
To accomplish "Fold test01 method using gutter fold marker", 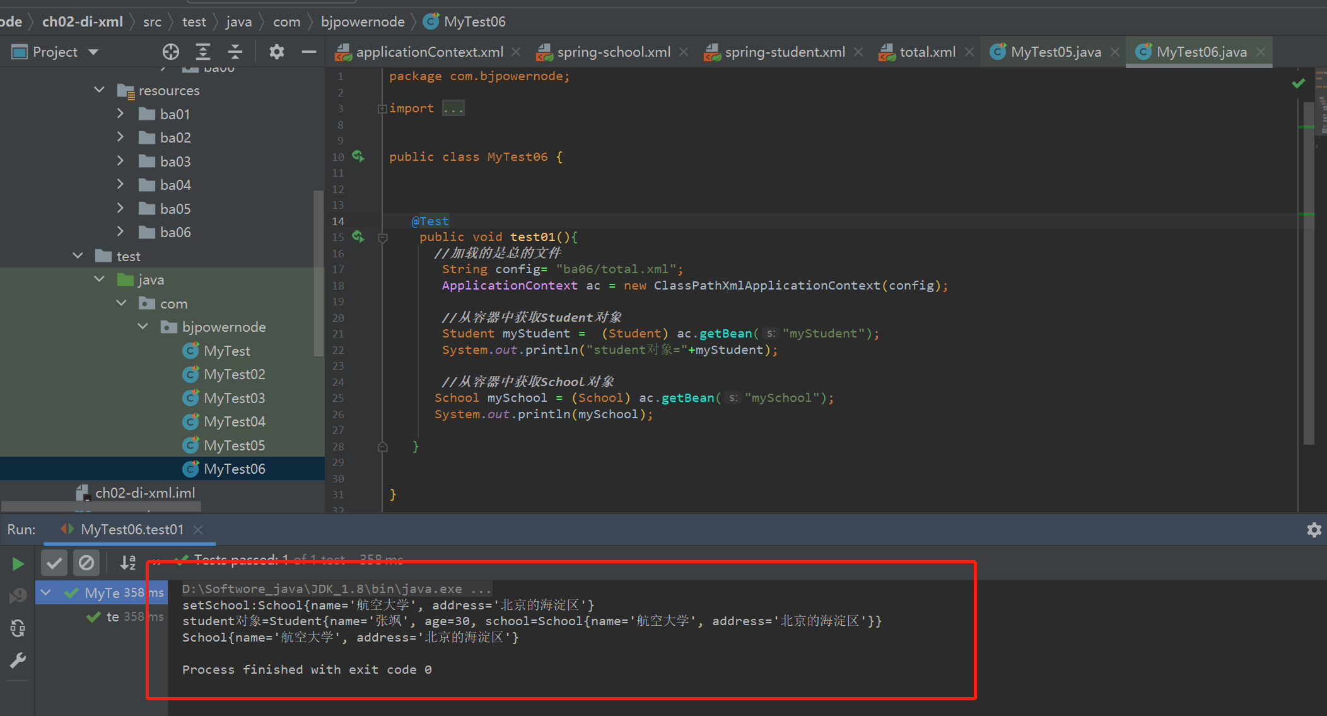I will (x=382, y=238).
